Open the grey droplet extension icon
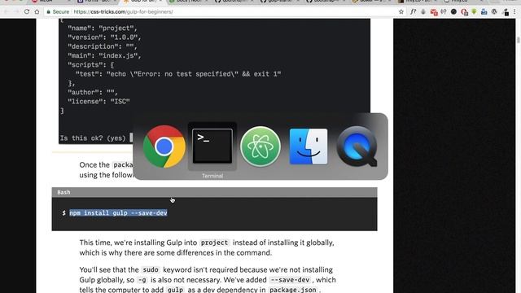 (x=423, y=11)
